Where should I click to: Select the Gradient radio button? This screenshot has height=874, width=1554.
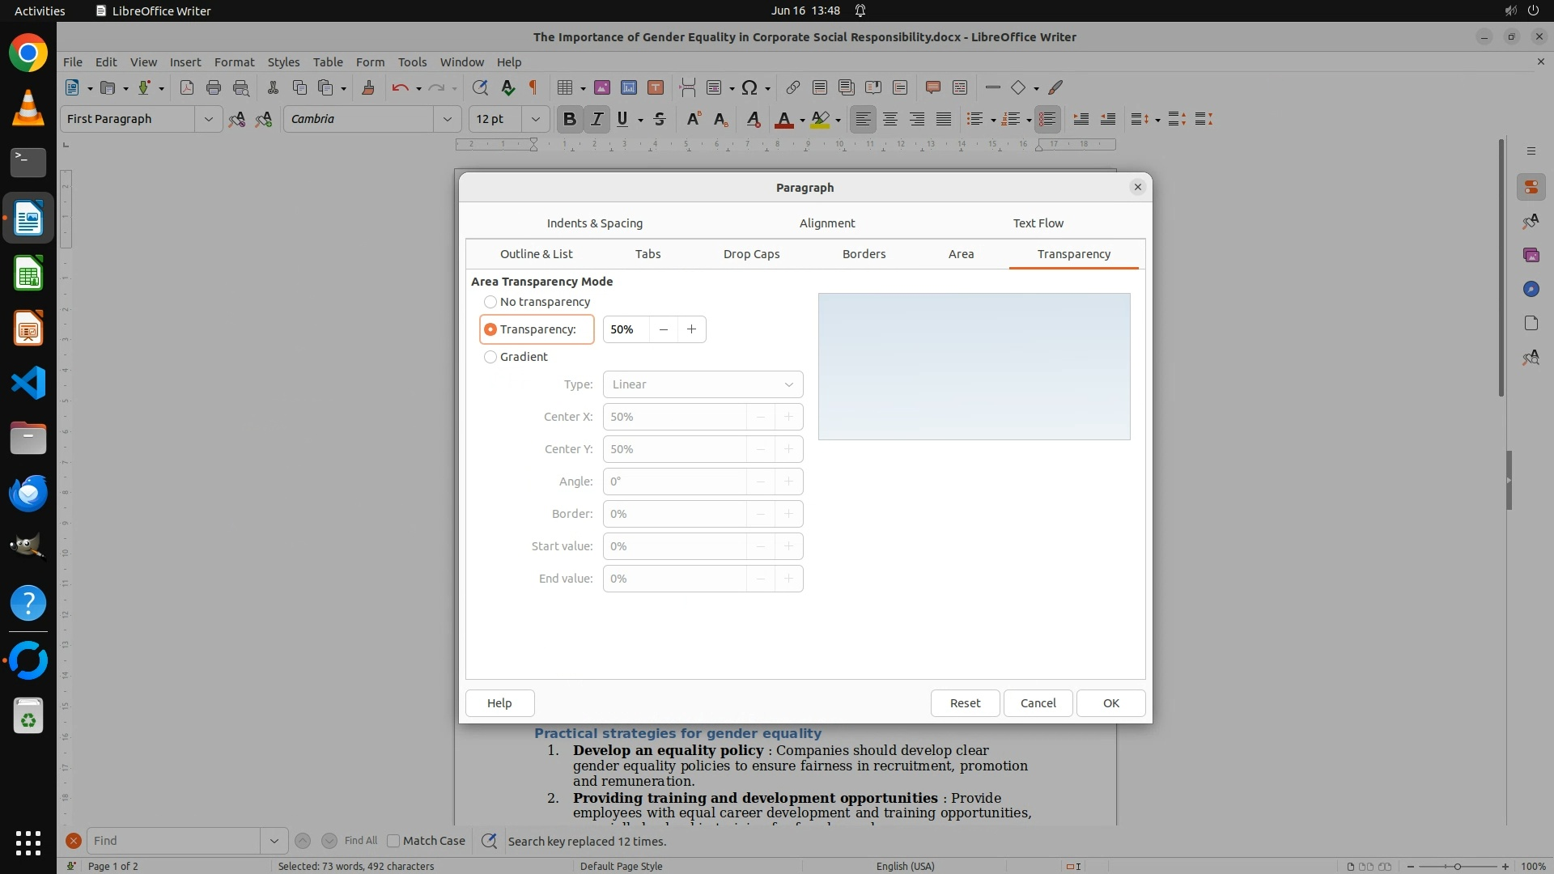pos(490,357)
